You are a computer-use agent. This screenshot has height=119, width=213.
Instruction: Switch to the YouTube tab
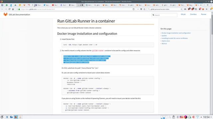(x=55, y=5)
